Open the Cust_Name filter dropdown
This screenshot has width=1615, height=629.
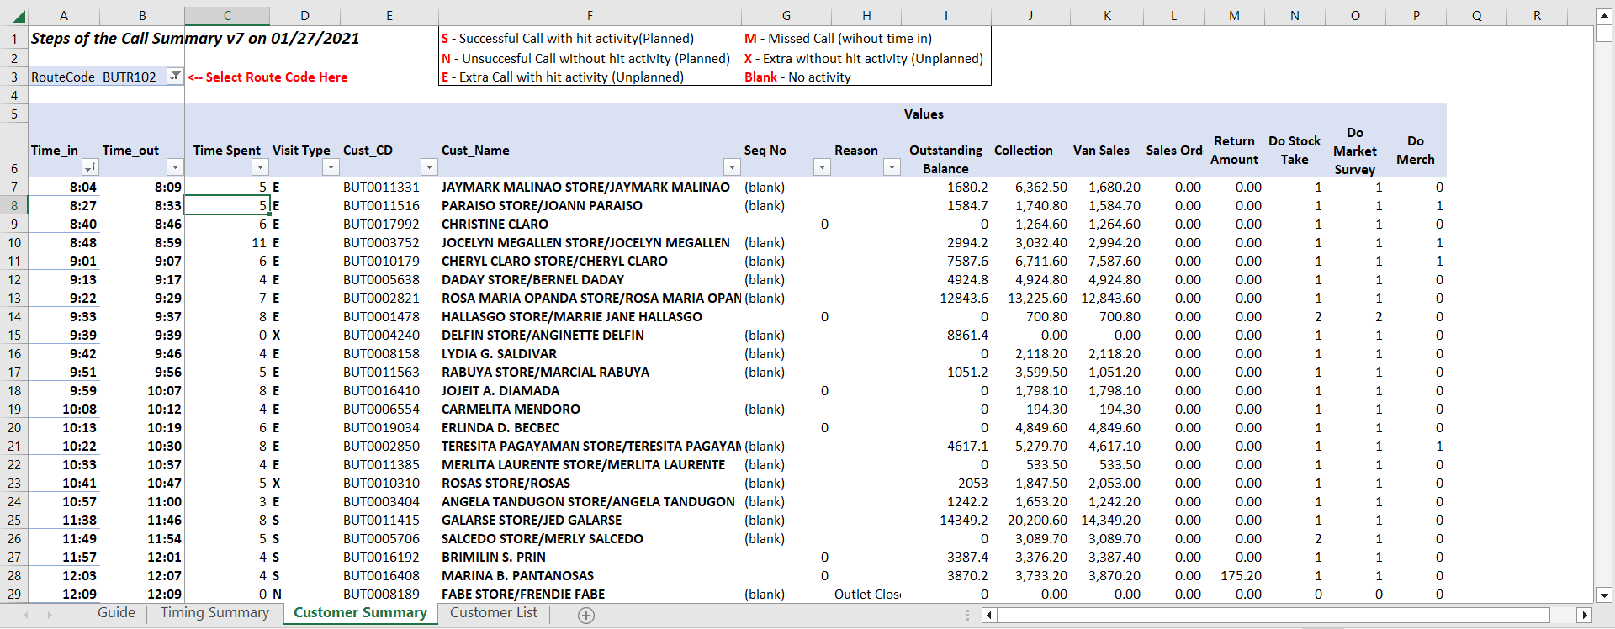[732, 167]
